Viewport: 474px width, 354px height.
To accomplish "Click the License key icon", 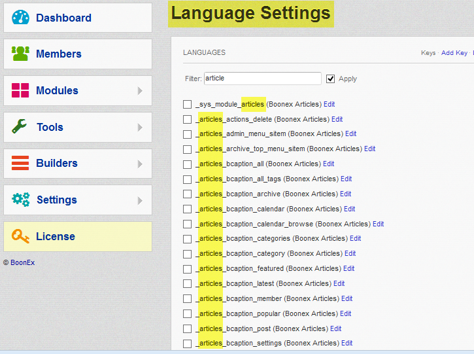I will tap(21, 236).
